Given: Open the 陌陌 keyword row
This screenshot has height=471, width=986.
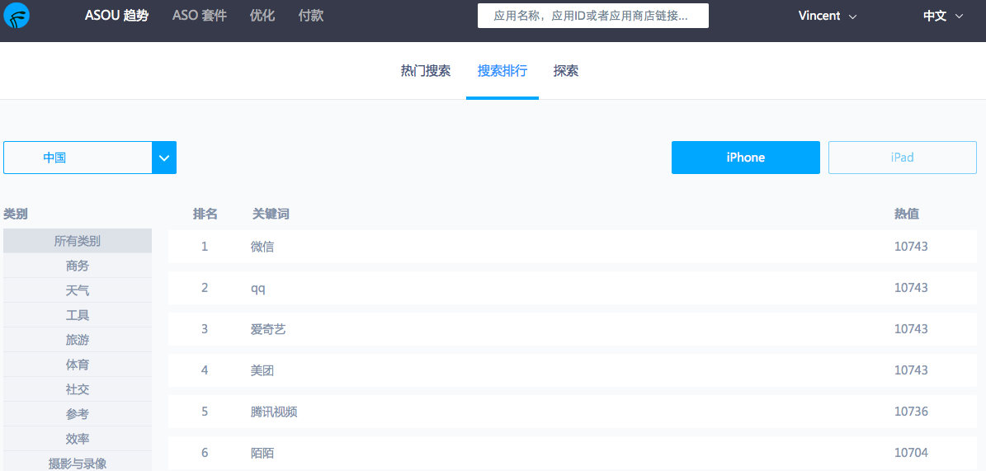Looking at the screenshot, I should pyautogui.click(x=573, y=453).
